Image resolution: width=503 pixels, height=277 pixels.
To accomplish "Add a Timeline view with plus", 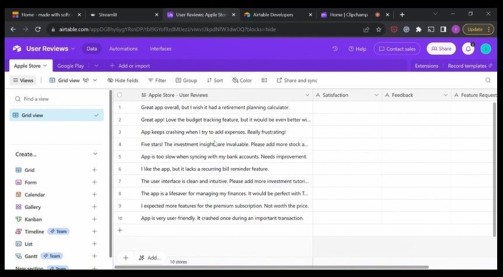I will click(95, 232).
